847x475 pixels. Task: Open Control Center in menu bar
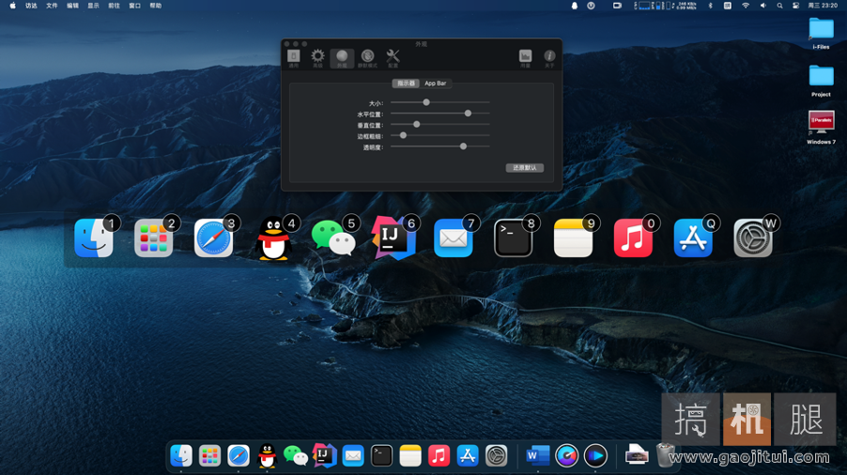click(x=795, y=6)
